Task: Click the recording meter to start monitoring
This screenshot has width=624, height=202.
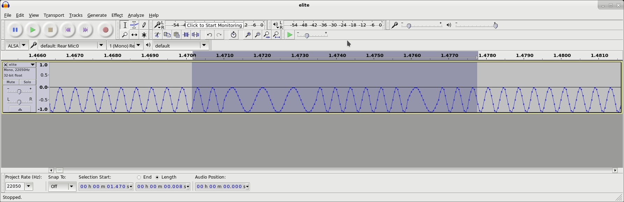Action: [214, 25]
